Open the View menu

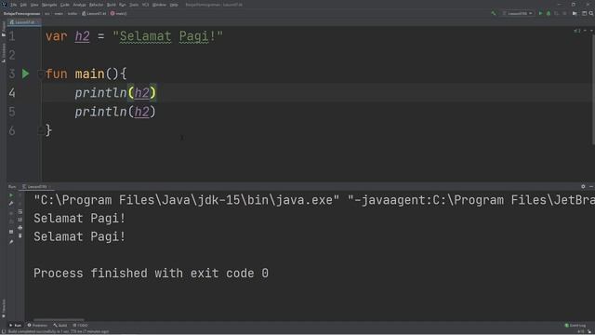point(34,5)
